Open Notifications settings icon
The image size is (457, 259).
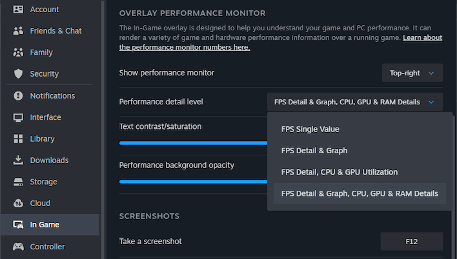(18, 96)
